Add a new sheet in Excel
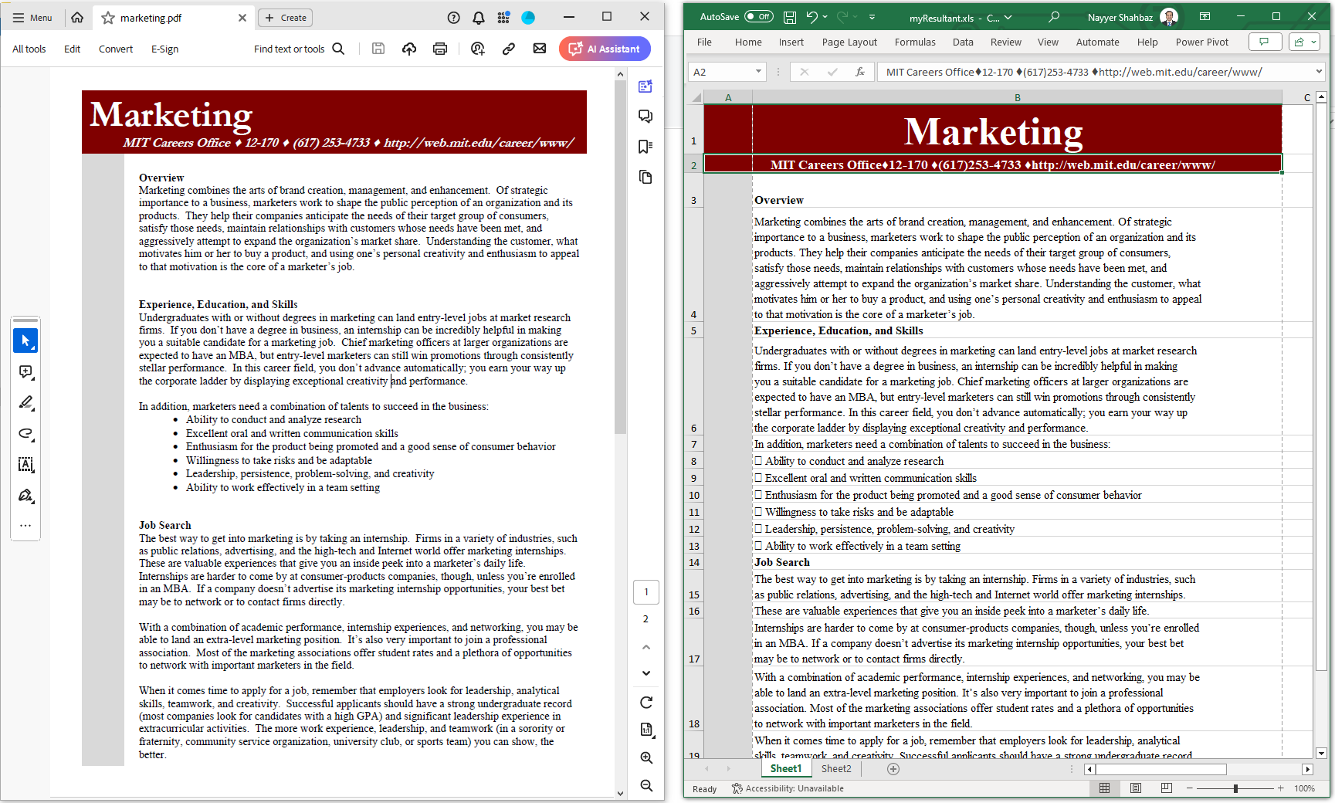 pyautogui.click(x=893, y=769)
